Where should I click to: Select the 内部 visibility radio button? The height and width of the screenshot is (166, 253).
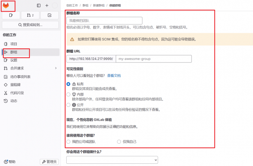(x=68, y=95)
